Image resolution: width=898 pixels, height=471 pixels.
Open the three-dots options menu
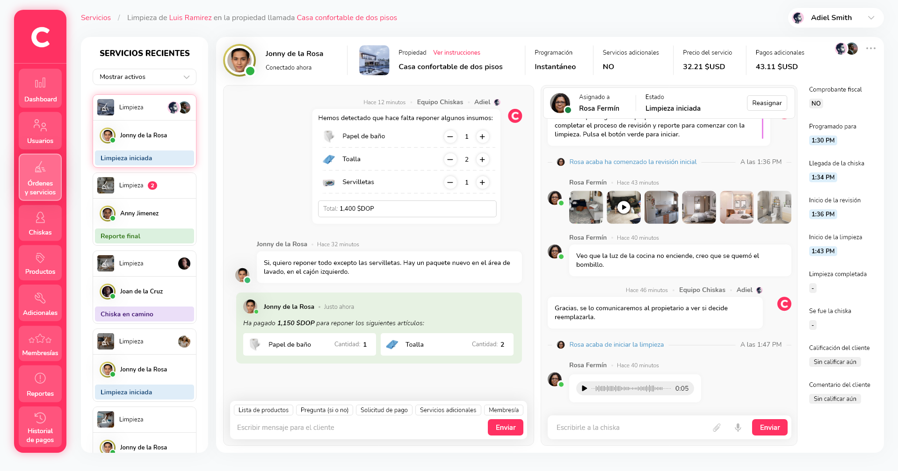tap(871, 49)
